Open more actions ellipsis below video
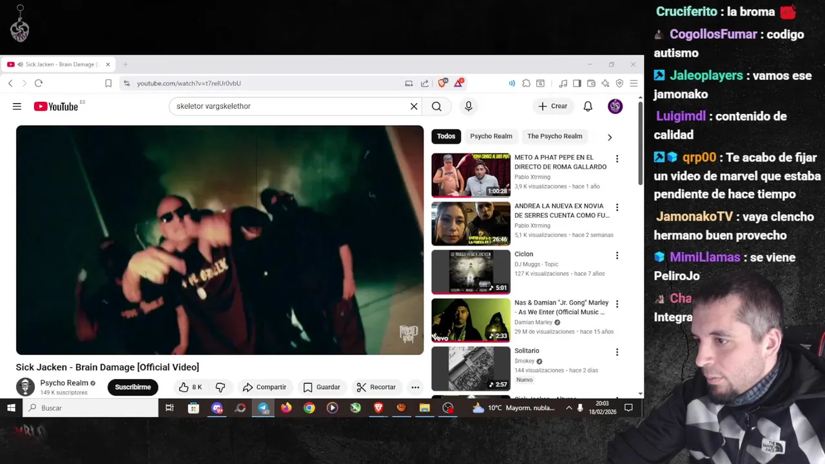 415,387
